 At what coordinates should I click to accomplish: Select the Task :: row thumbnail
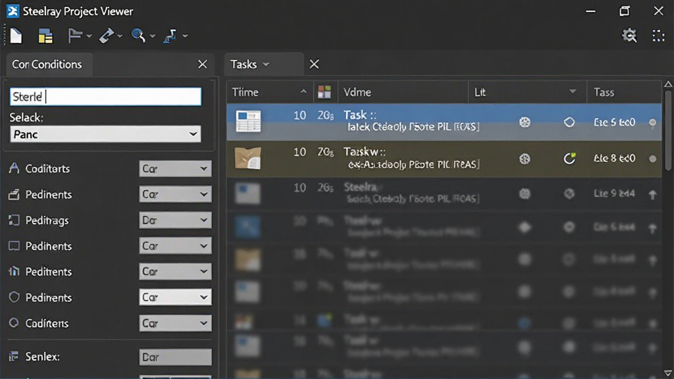click(248, 121)
